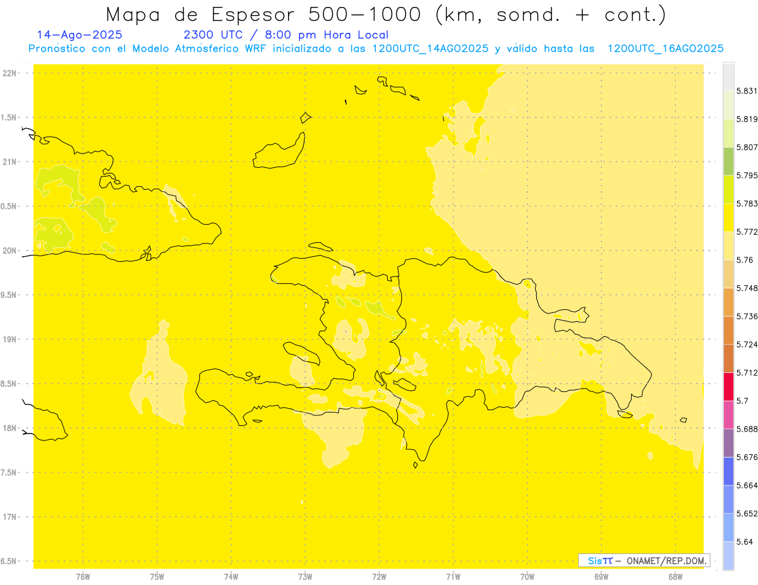Click the pink legend swatch below 5.7
Image resolution: width=758 pixels, height=585 pixels.
coord(728,415)
